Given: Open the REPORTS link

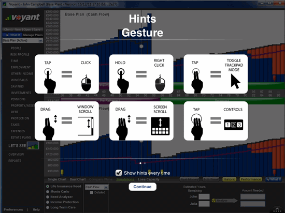Looking at the screenshot, I should coord(15,161).
